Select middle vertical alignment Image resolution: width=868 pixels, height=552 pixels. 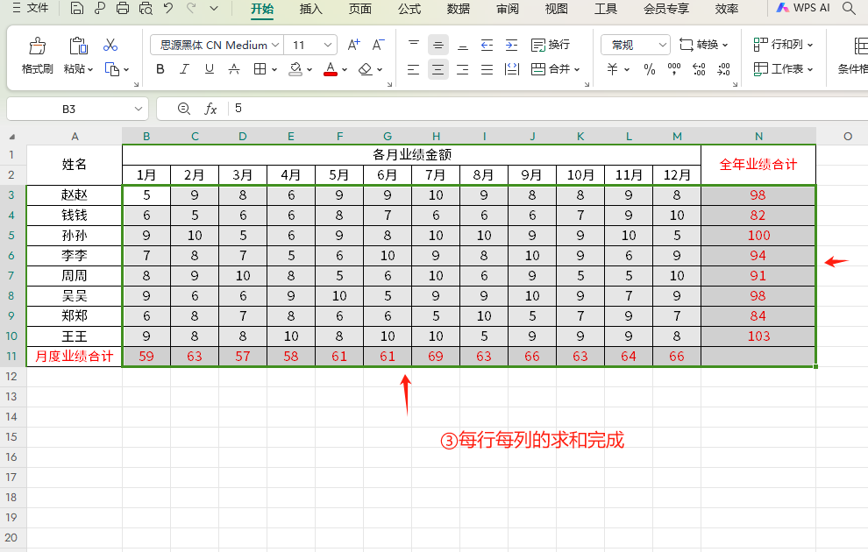(438, 45)
